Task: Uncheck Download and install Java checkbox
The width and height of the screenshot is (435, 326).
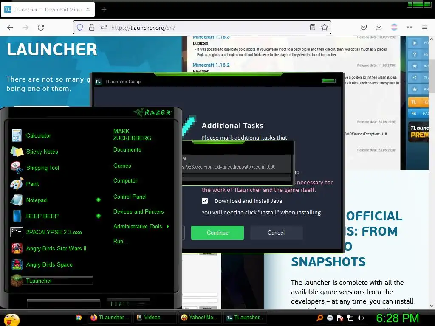Action: pos(205,201)
